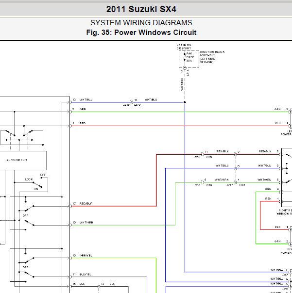Click "17 RED/BLK" wire label
Image resolution: width=292 pixels, height=293 pixels.
pos(83,203)
